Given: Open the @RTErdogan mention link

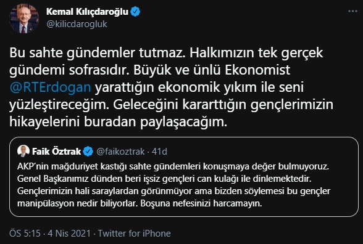Looking at the screenshot, I should [50, 87].
